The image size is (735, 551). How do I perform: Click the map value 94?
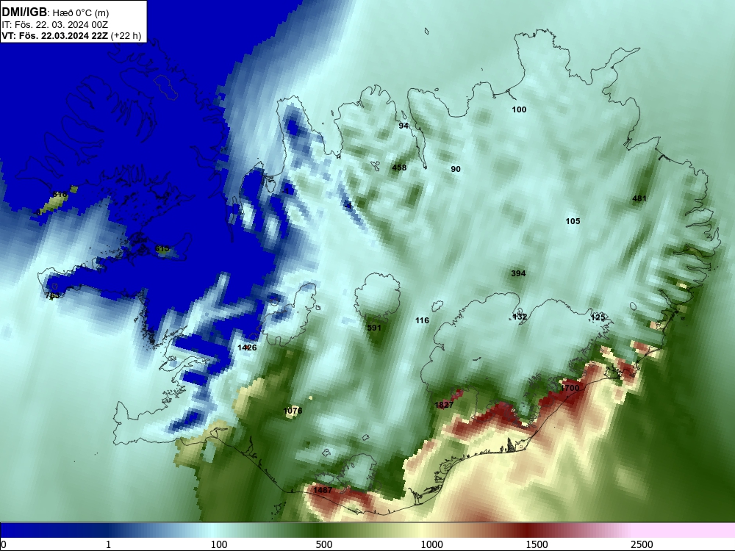404,126
